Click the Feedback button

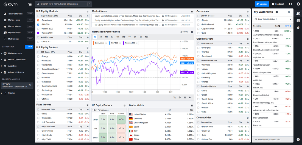278,4
